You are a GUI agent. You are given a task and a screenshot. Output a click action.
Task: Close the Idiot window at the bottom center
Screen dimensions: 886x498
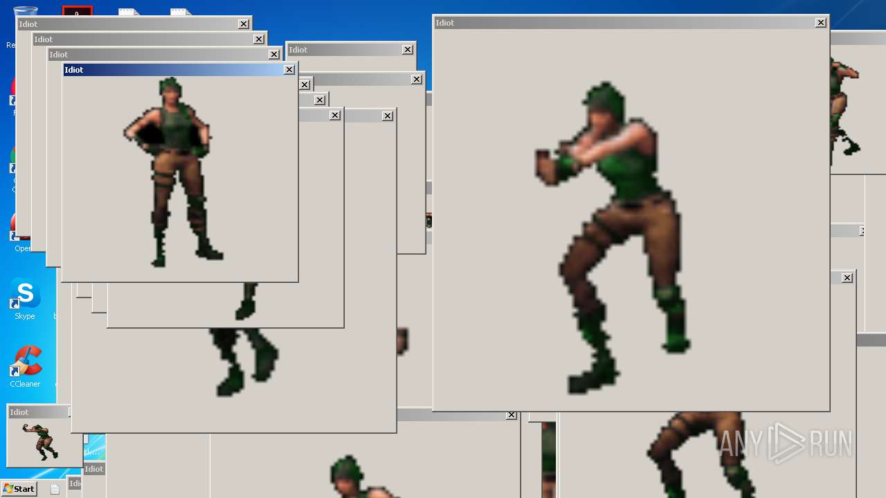tap(511, 415)
